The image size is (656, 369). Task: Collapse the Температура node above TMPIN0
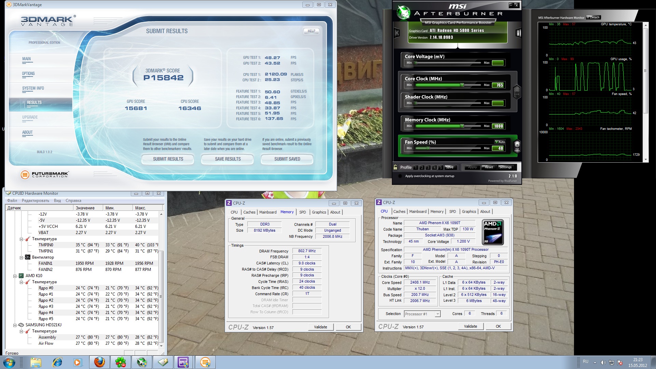click(21, 239)
